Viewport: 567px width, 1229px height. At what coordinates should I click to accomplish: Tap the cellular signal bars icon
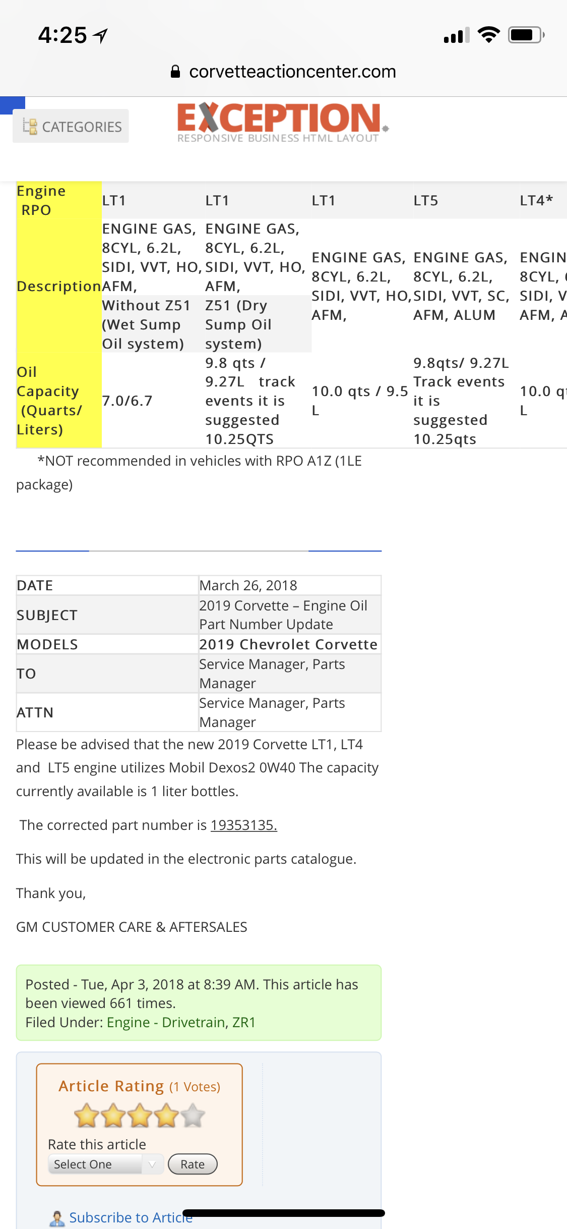pyautogui.click(x=457, y=35)
